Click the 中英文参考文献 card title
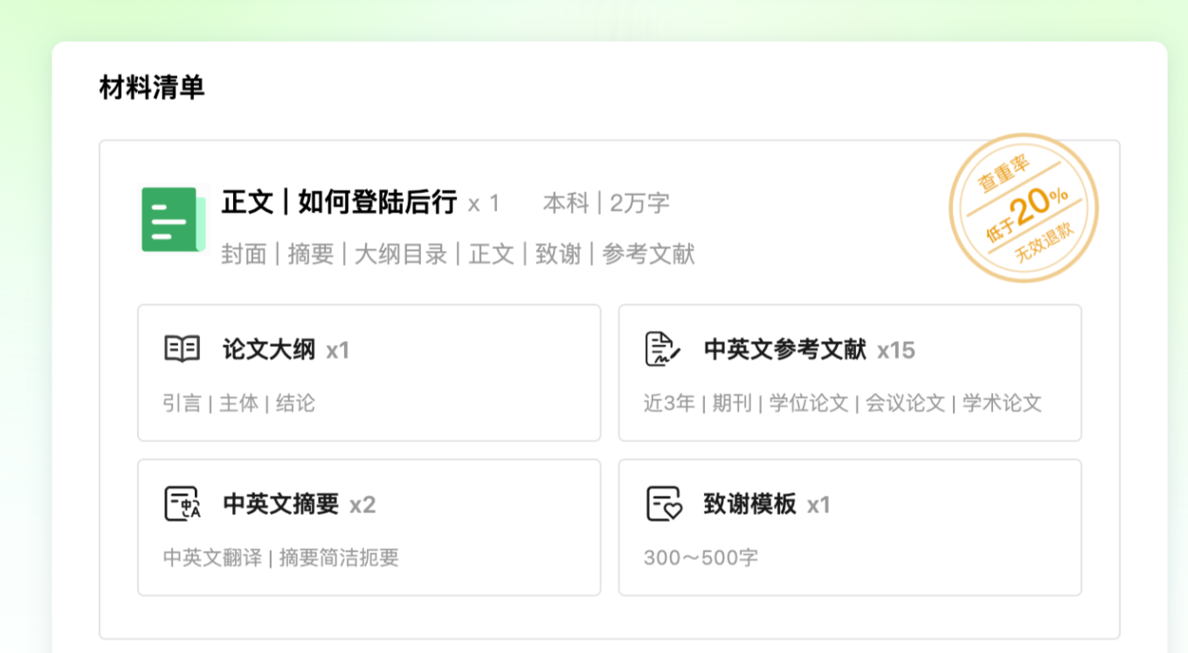Image resolution: width=1188 pixels, height=653 pixels. click(784, 351)
